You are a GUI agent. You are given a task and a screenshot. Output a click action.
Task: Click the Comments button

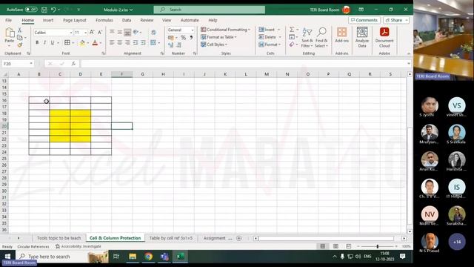pos(364,20)
